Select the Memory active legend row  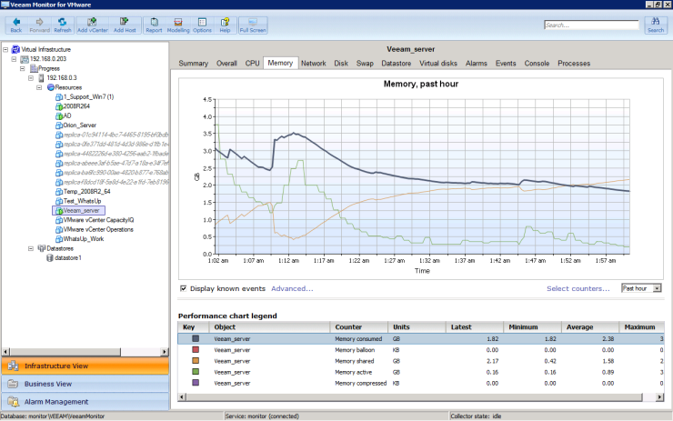tap(420, 372)
